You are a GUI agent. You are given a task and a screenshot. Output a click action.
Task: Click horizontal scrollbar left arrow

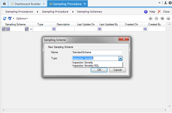tap(4, 110)
